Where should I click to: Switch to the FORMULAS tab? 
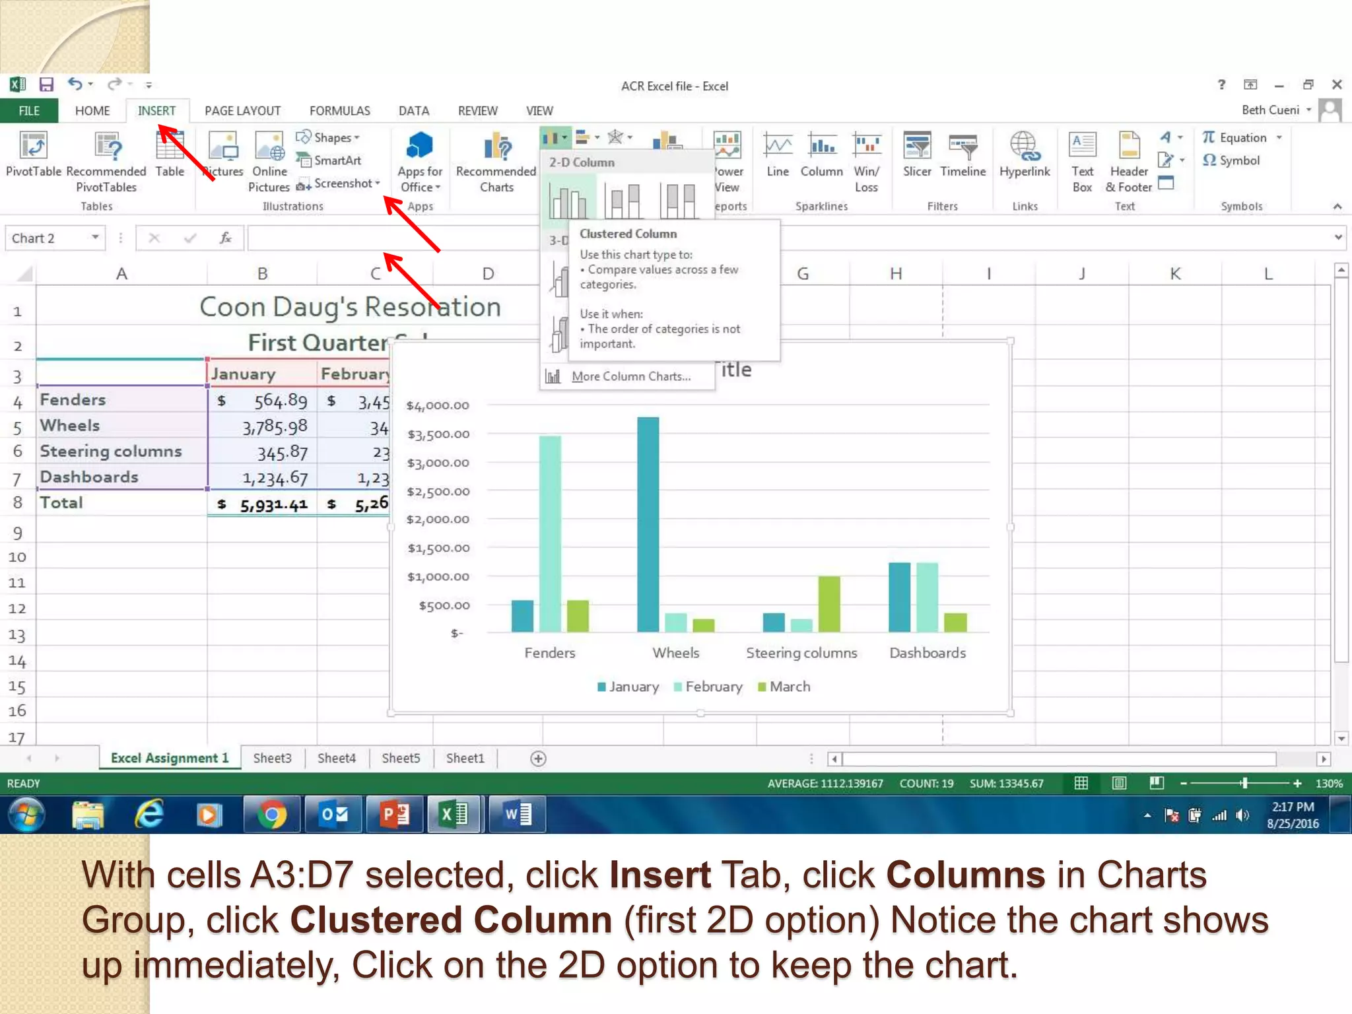click(x=340, y=111)
